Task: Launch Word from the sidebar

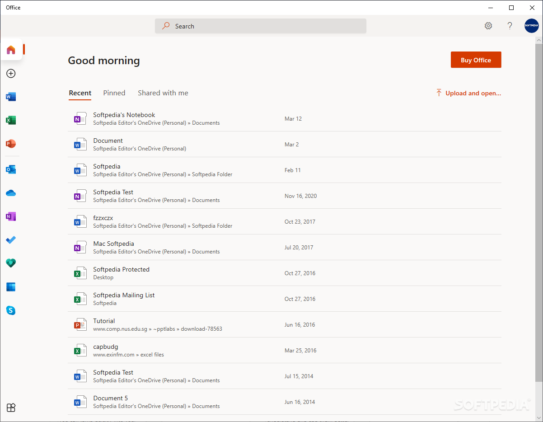Action: coord(11,97)
